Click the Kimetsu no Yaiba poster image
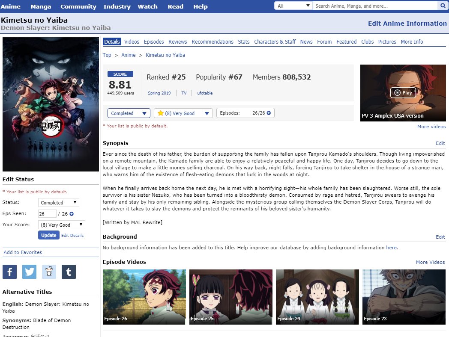This screenshot has height=337, width=449. click(51, 104)
